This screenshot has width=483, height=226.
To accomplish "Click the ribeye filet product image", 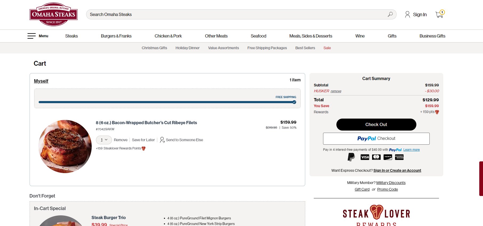I will tap(65, 147).
